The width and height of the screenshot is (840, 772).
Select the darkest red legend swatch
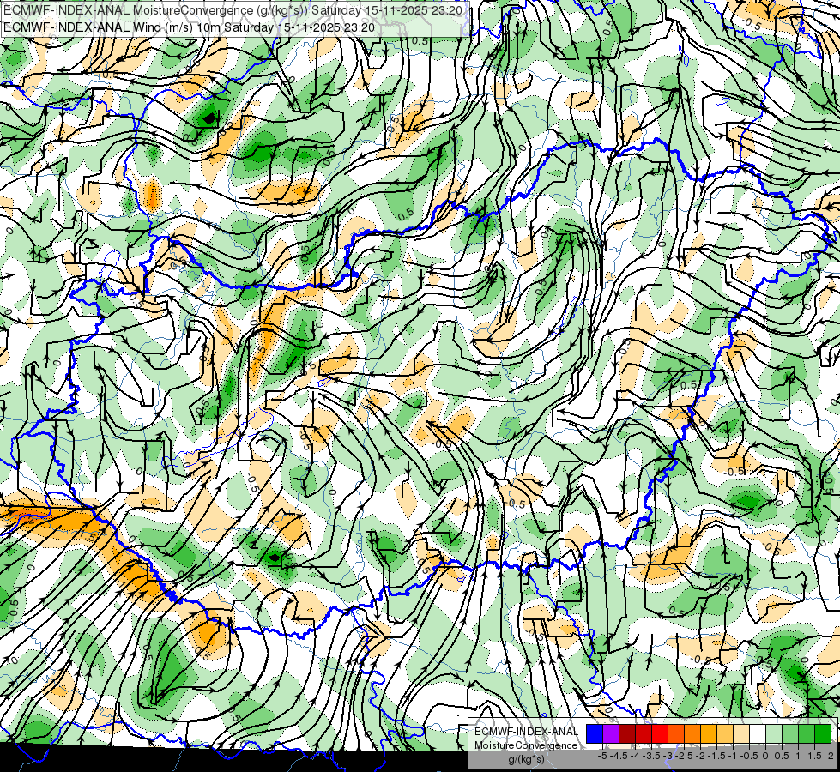[x=627, y=734]
